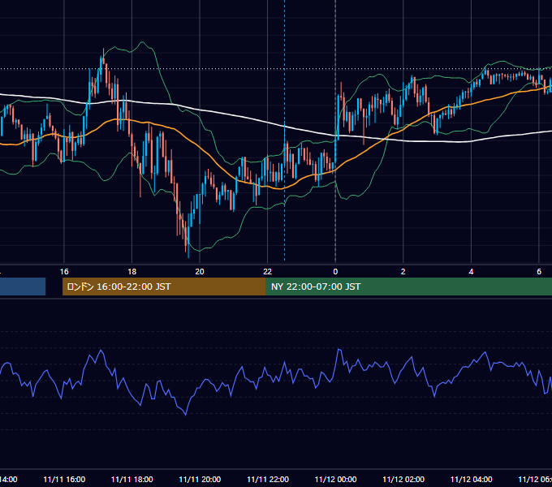Click hour label 0 on the price axis
552x487 pixels.
pos(335,272)
